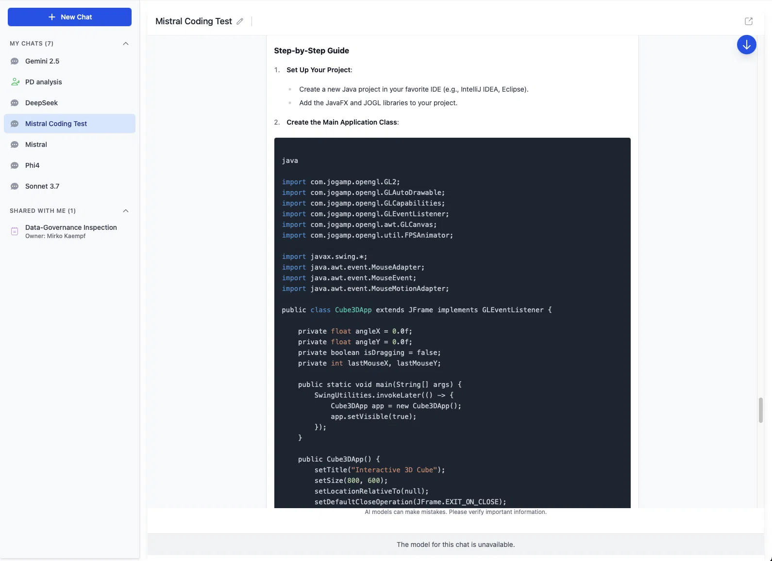Viewport: 772px width, 561px height.
Task: Click the Step-by-Step Guide heading
Action: 311,51
